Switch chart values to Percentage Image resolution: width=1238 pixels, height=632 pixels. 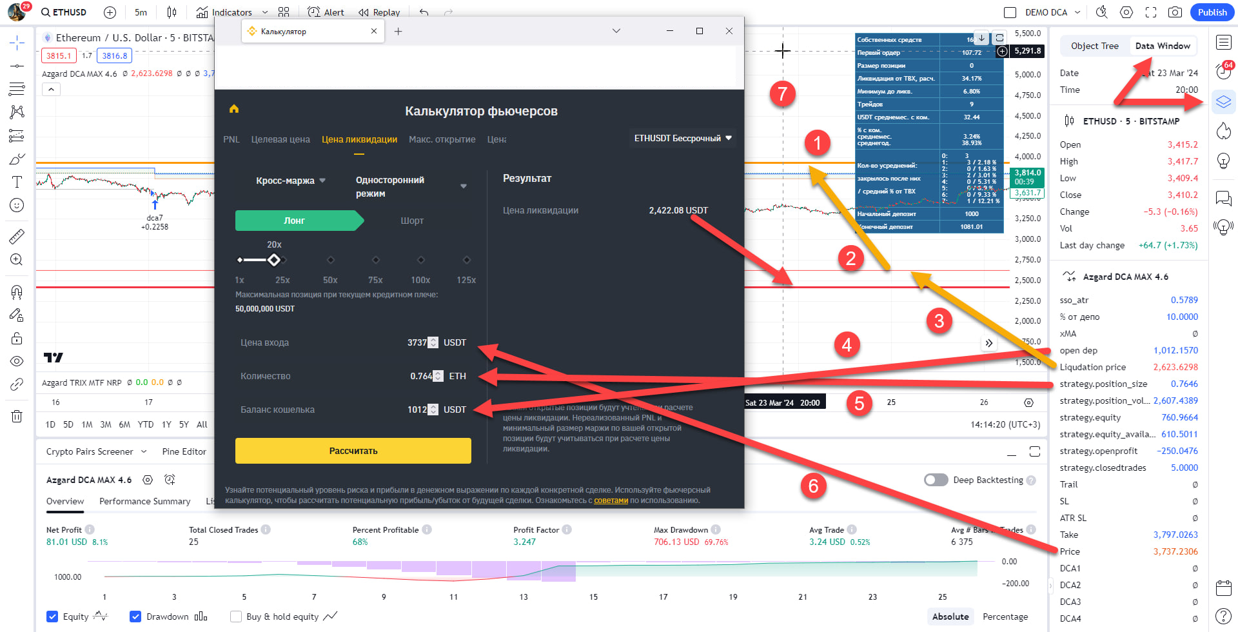[x=1005, y=617]
